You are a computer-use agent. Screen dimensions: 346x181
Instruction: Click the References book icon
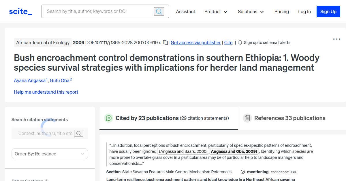click(x=247, y=118)
